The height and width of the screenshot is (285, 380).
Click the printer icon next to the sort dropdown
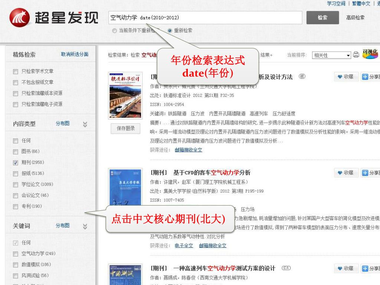(356, 55)
